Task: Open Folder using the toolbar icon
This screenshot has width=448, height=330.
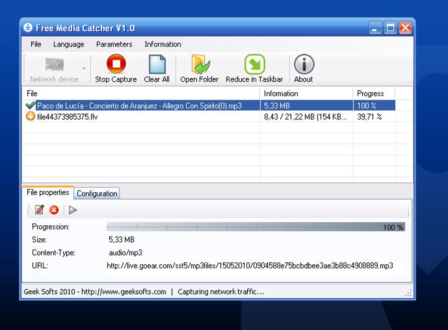Action: point(200,64)
